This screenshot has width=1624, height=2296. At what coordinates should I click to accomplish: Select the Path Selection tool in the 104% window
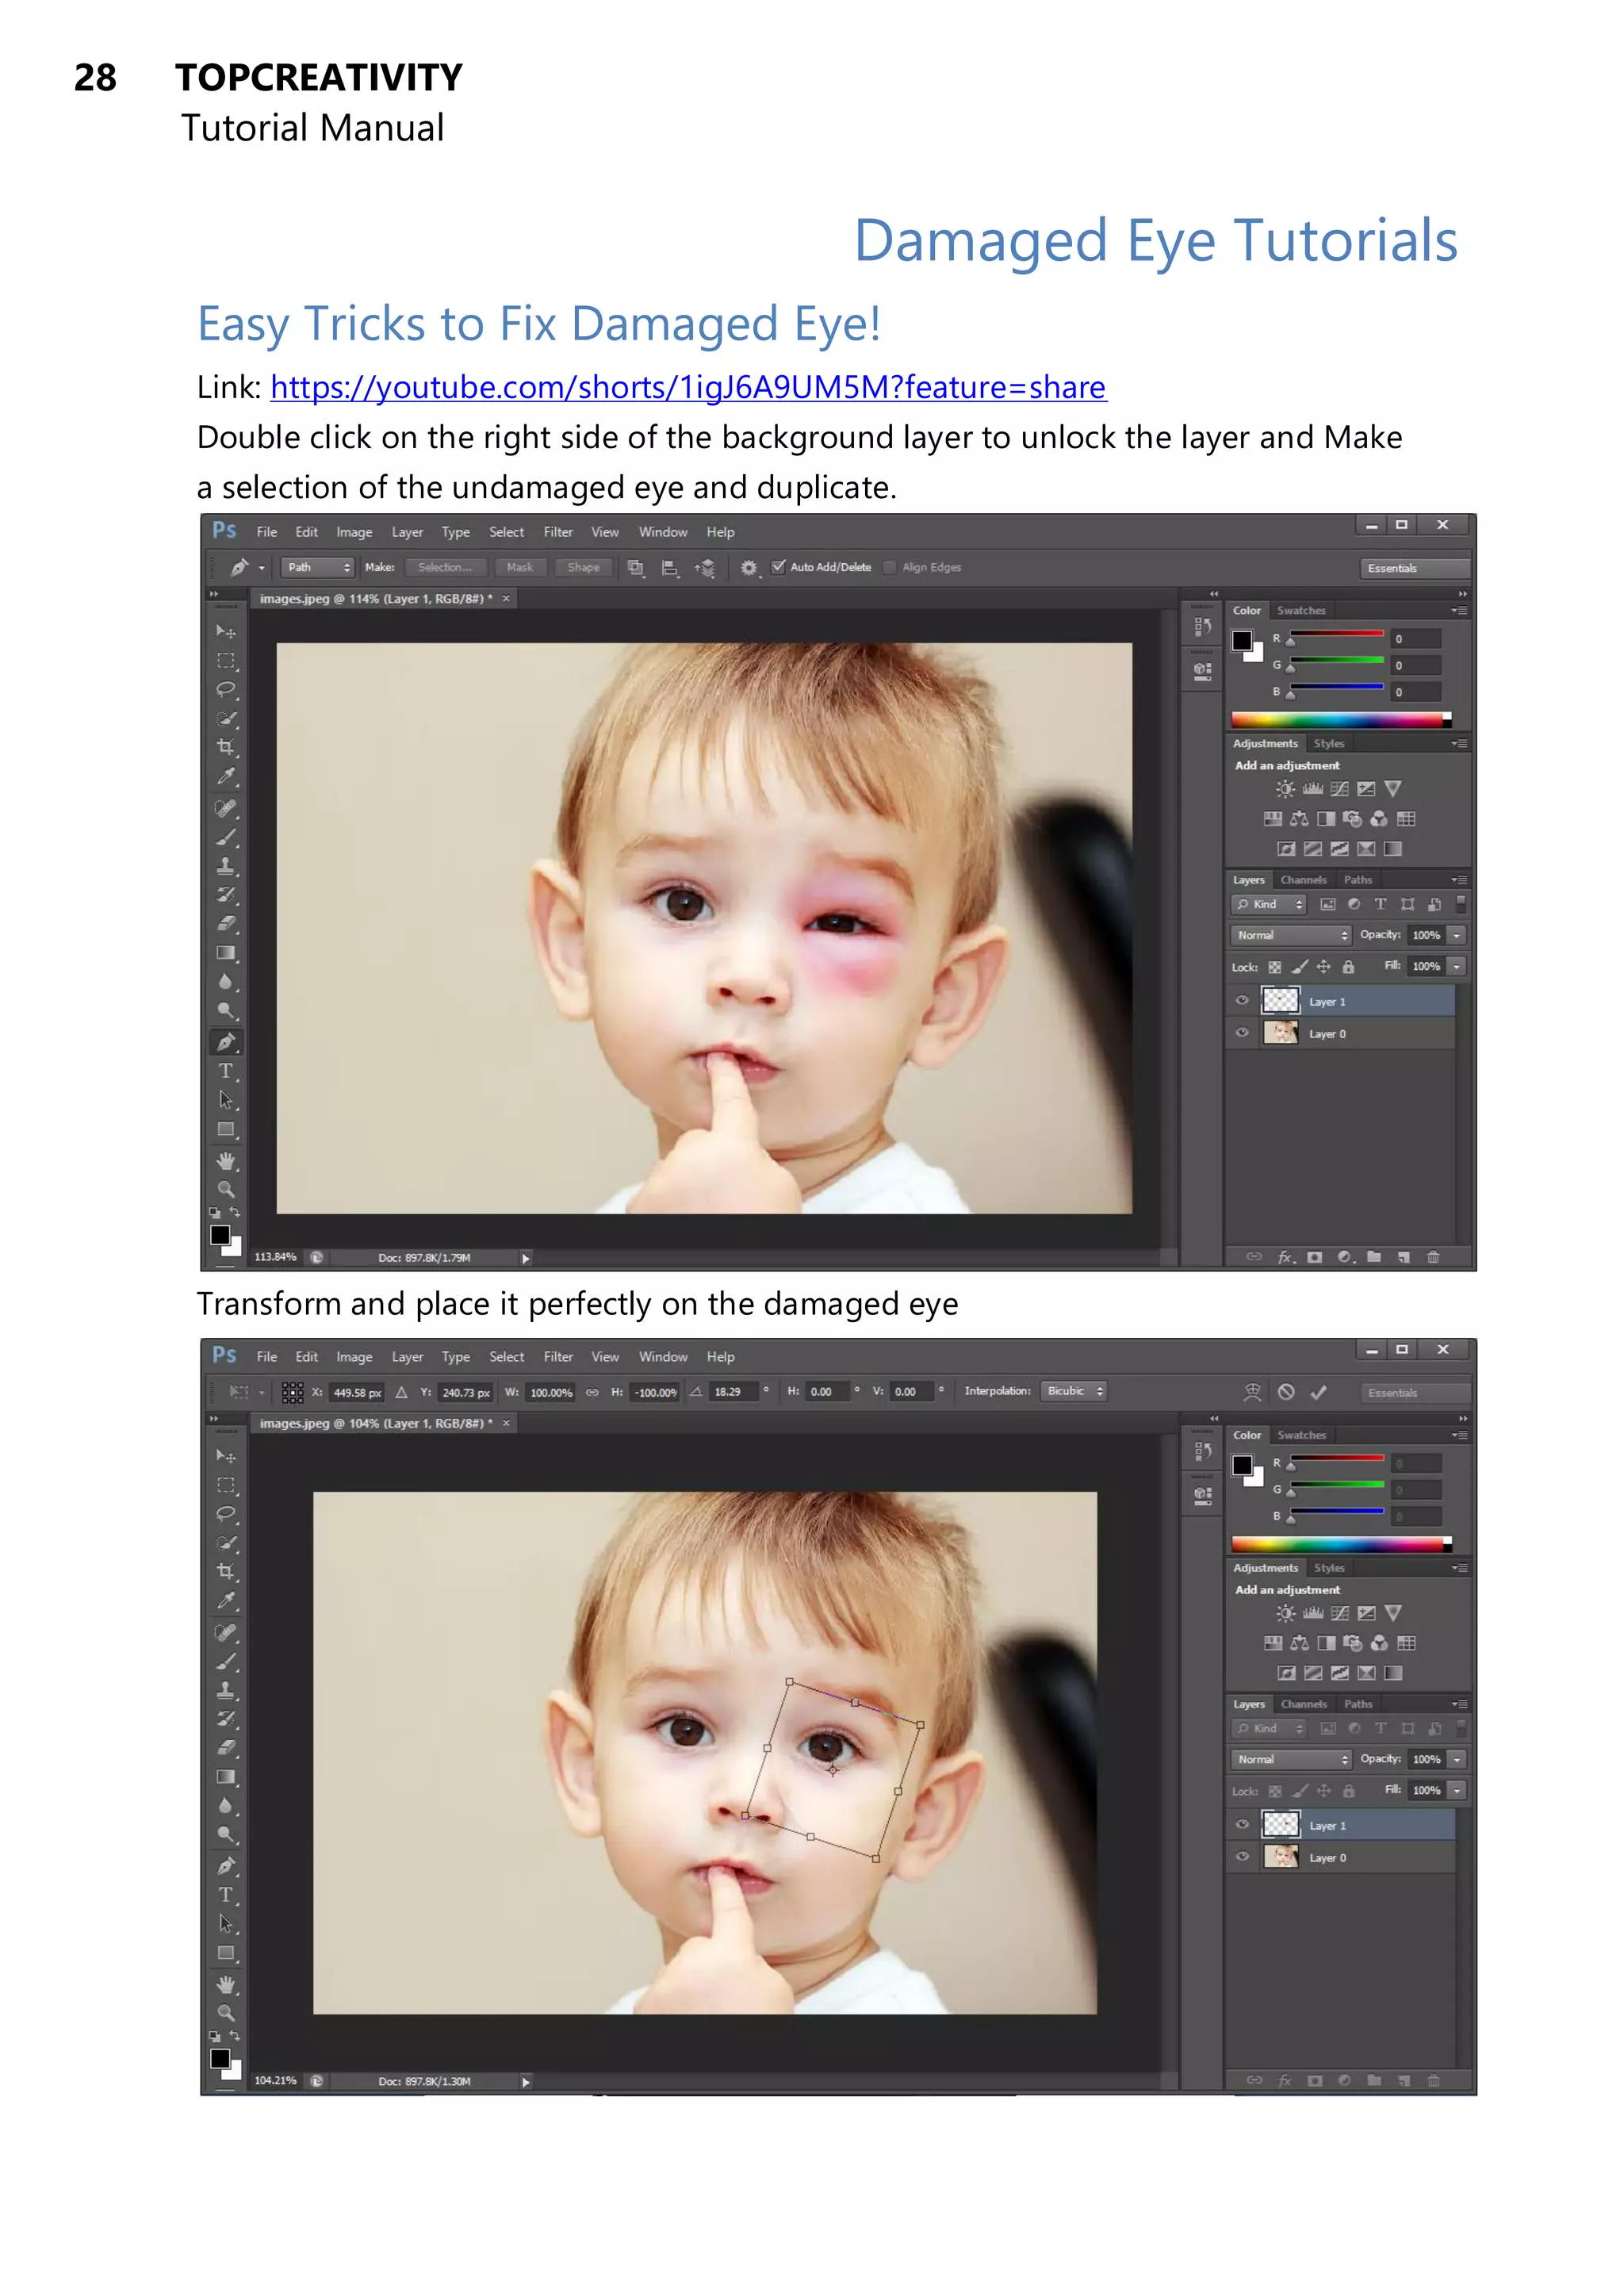(226, 1923)
